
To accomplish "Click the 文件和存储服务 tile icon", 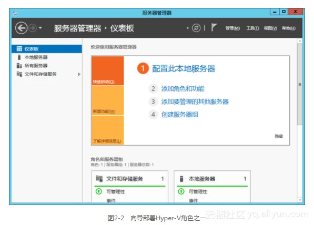I will pos(99,179).
